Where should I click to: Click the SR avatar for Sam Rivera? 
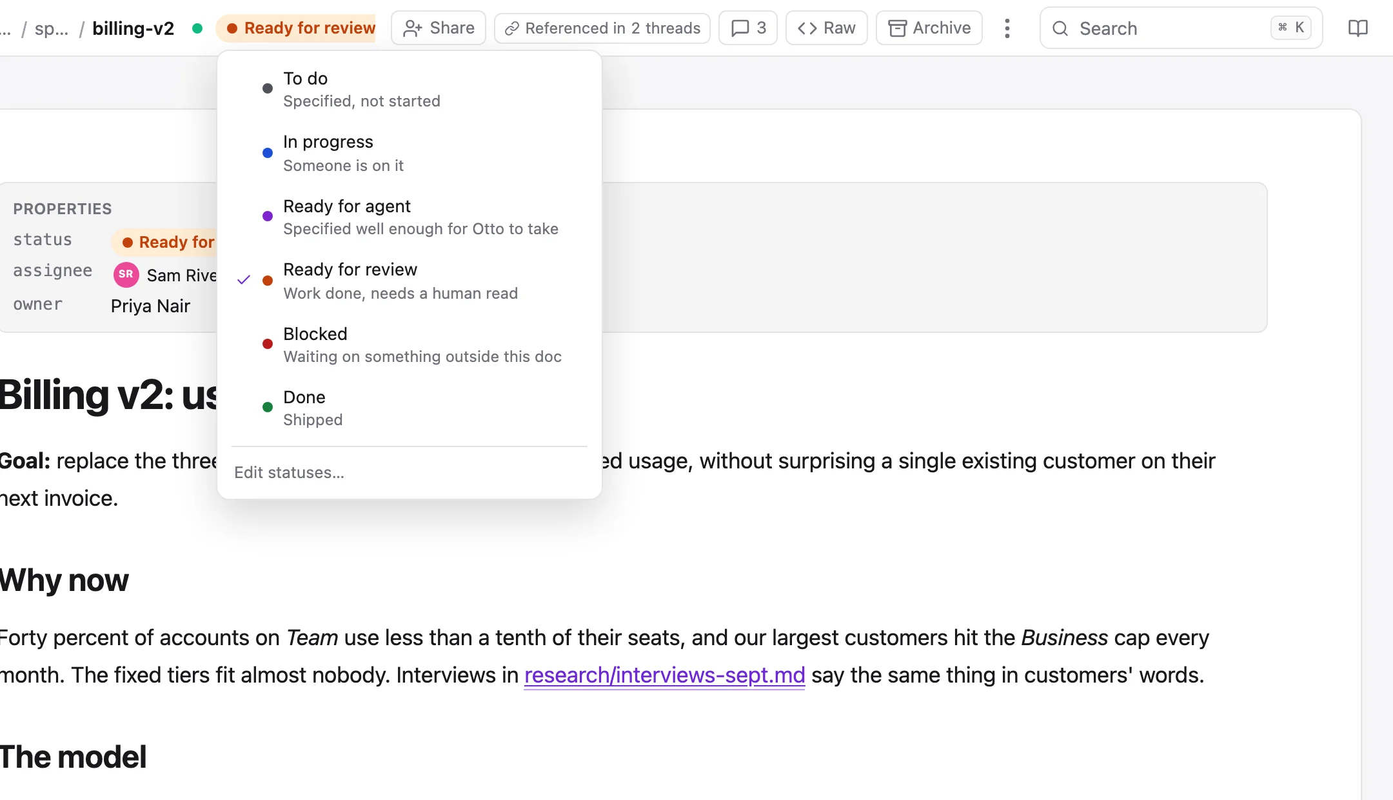(x=126, y=275)
